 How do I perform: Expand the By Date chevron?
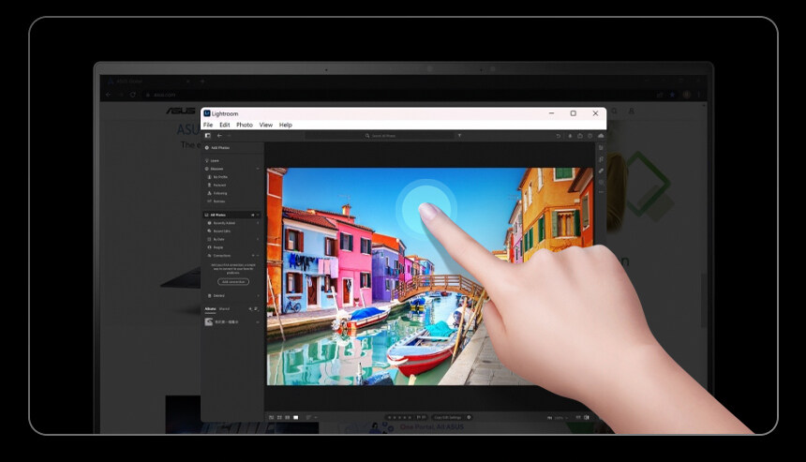[258, 240]
